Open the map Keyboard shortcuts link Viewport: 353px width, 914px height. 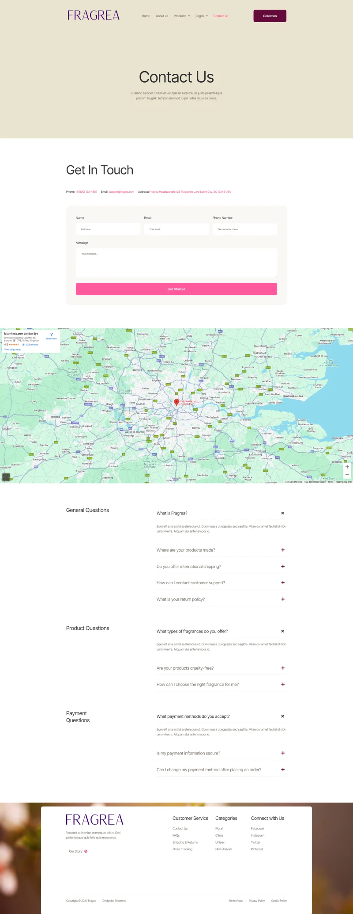[294, 482]
